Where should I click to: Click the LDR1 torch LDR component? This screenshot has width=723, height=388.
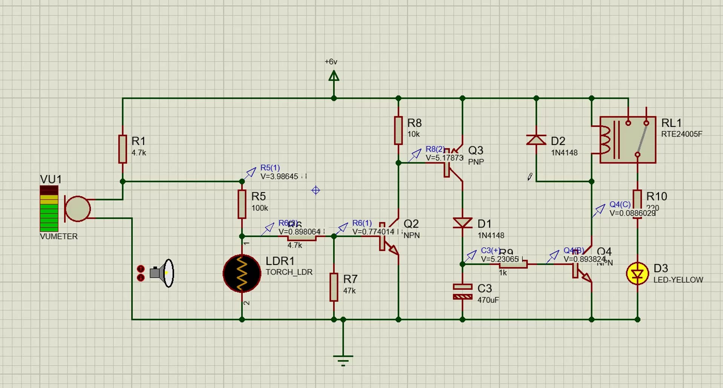[x=242, y=274]
